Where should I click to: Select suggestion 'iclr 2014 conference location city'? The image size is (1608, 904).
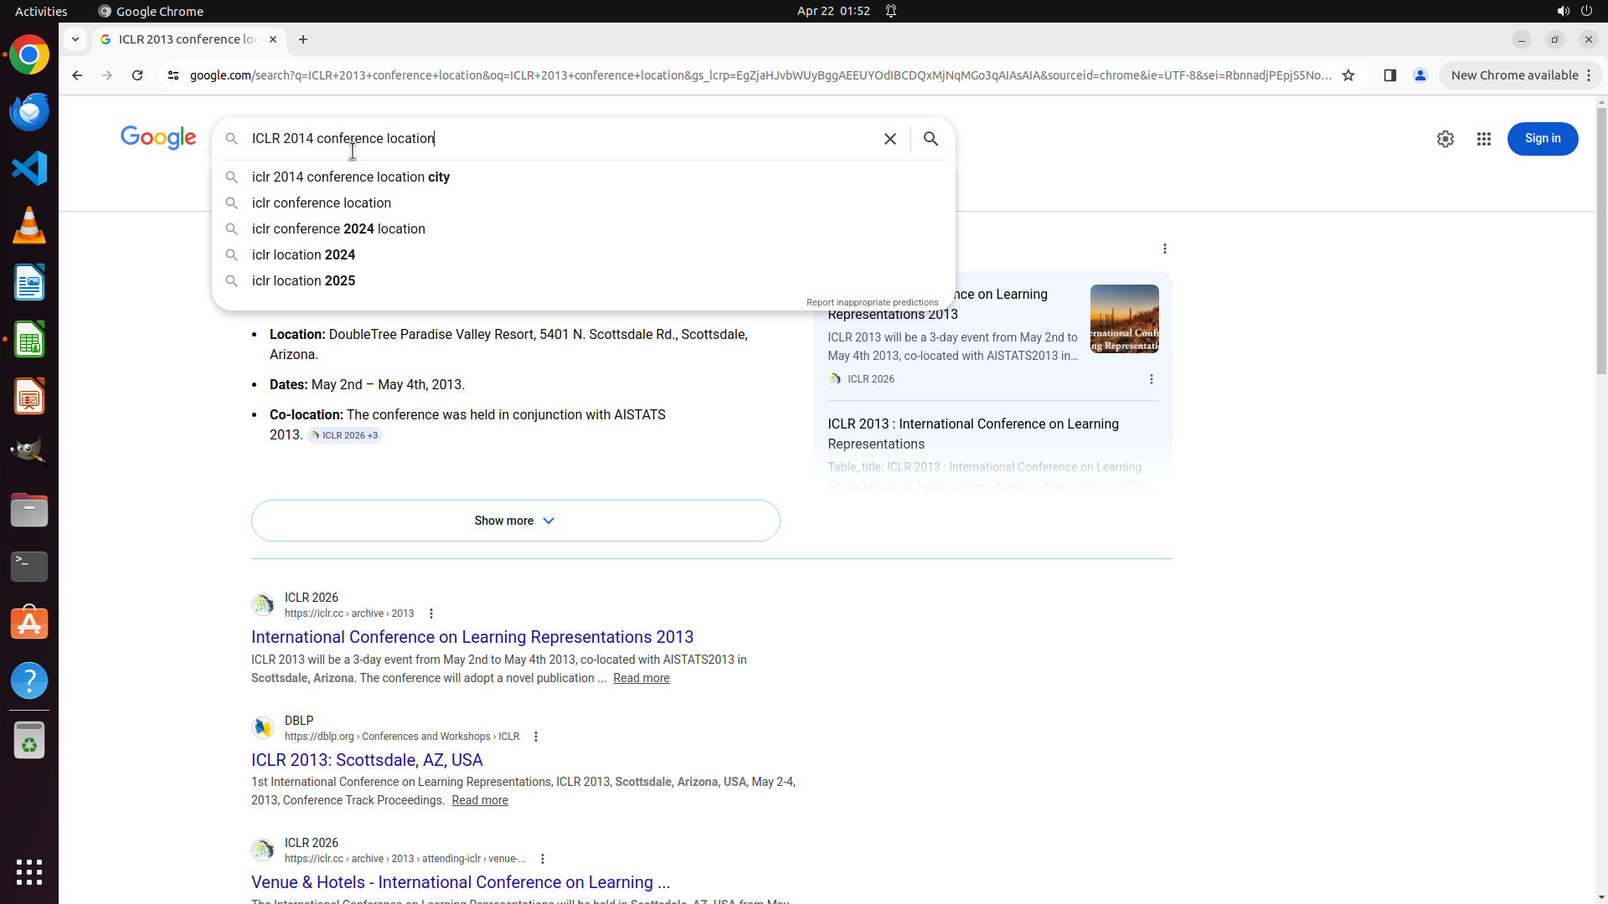tap(351, 177)
